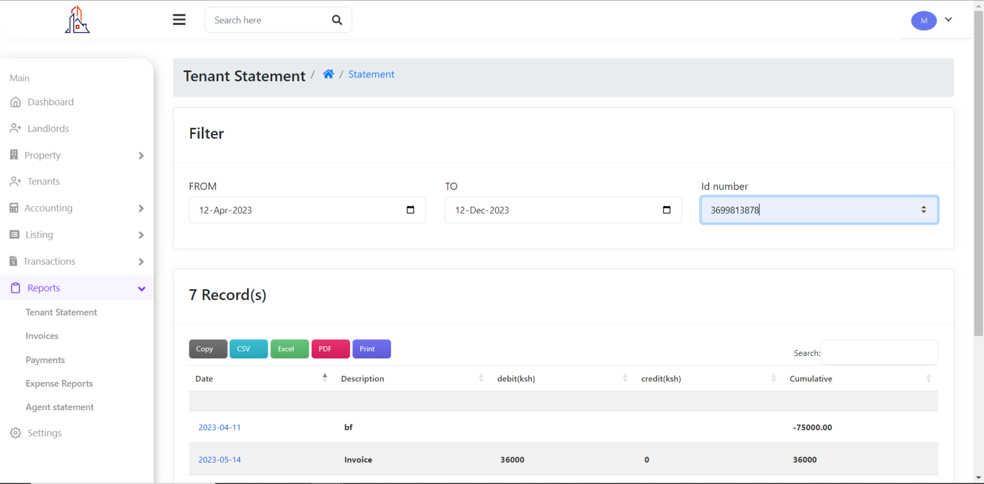This screenshot has width=984, height=484.
Task: Adjust Id number with spinner arrows
Action: [923, 210]
